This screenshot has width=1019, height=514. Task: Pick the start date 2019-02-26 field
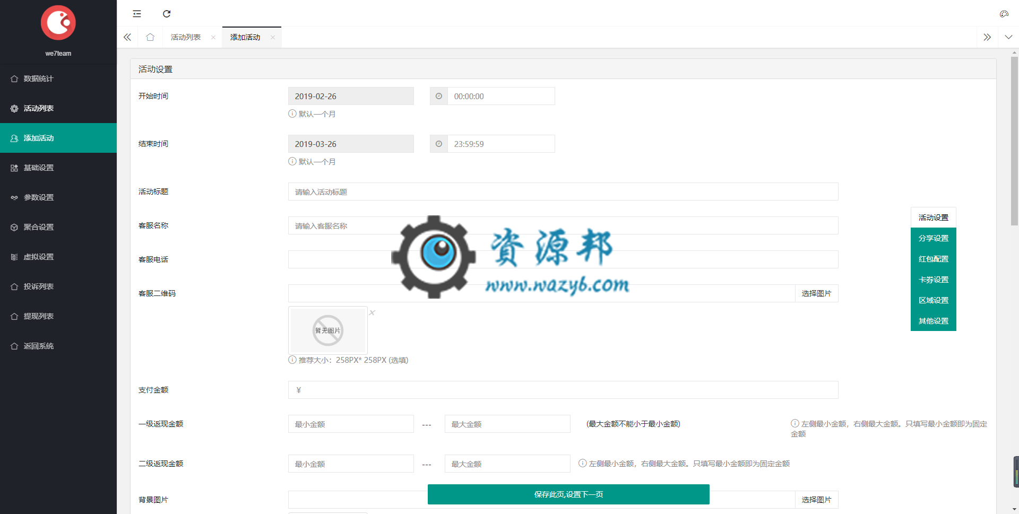[x=351, y=96]
